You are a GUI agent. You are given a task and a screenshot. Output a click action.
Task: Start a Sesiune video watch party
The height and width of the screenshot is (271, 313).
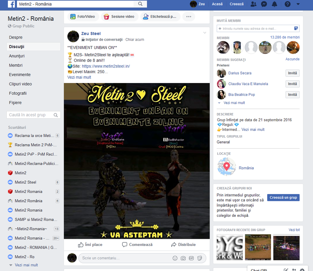[x=119, y=17]
